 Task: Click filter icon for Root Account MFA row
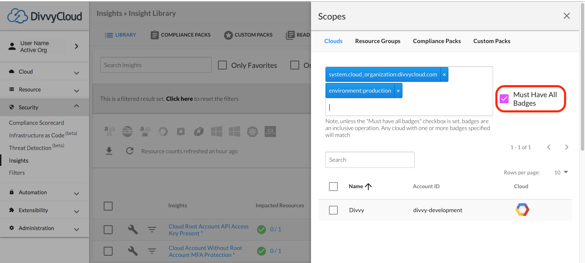pos(152,251)
